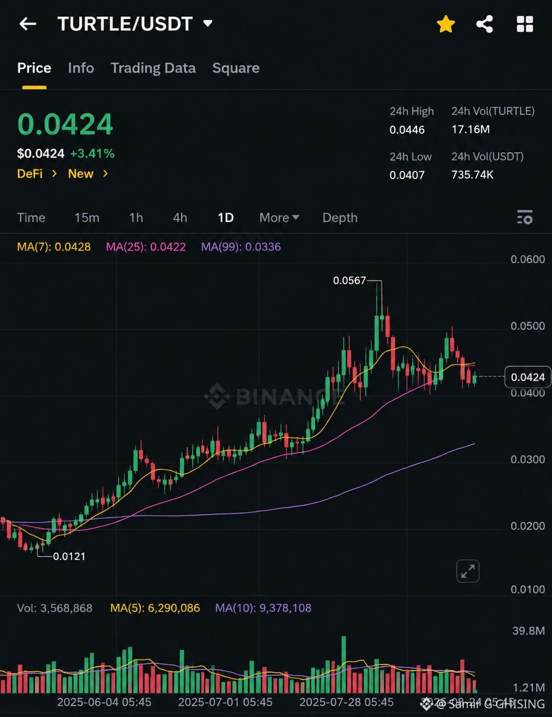
Task: Open the grid layout icon
Action: tap(525, 24)
